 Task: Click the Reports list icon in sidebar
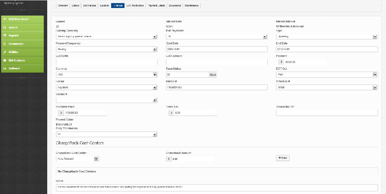[5, 36]
